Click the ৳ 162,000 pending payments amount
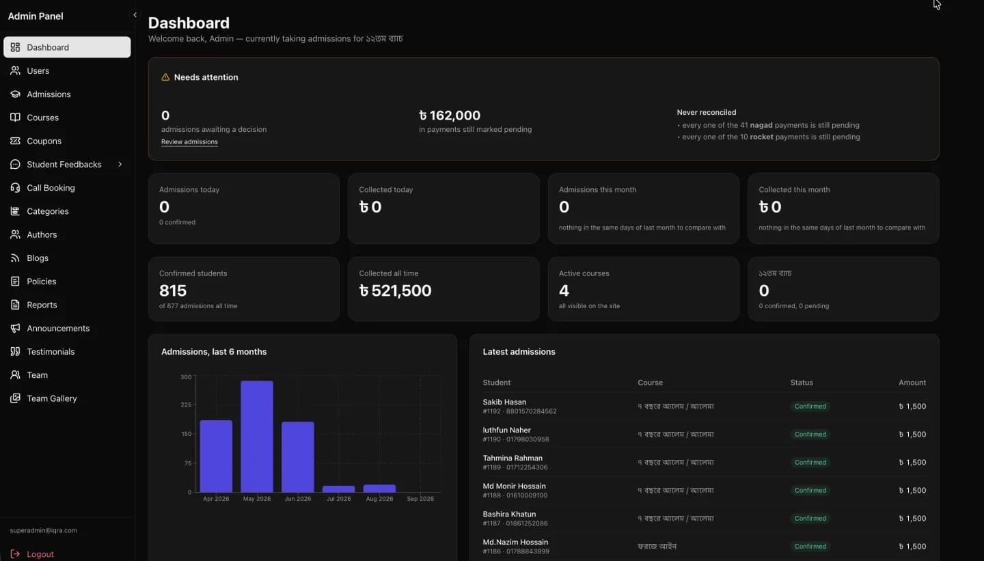 pyautogui.click(x=450, y=115)
